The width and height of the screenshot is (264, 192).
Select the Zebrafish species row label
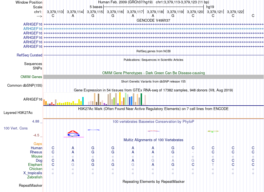coord(35,177)
